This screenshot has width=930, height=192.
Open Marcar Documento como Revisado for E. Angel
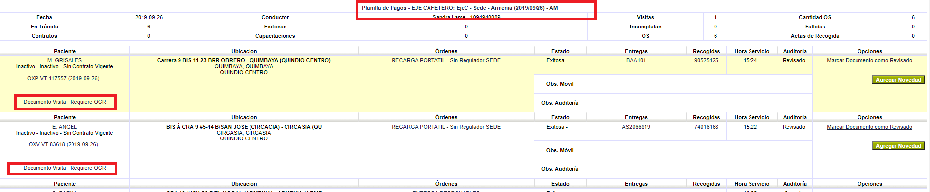point(869,127)
